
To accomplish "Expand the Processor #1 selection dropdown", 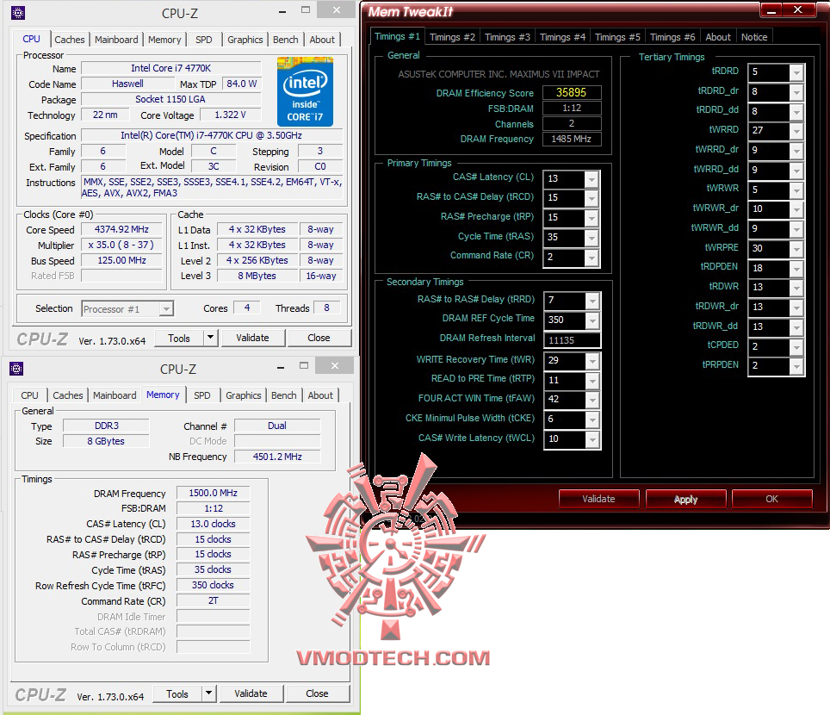I will point(166,308).
